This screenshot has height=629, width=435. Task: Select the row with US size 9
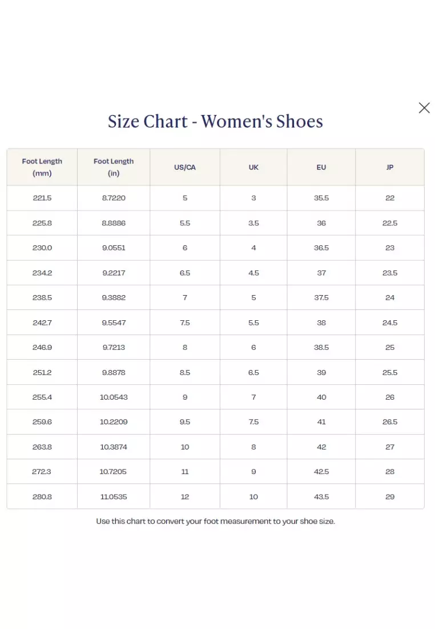click(x=184, y=397)
